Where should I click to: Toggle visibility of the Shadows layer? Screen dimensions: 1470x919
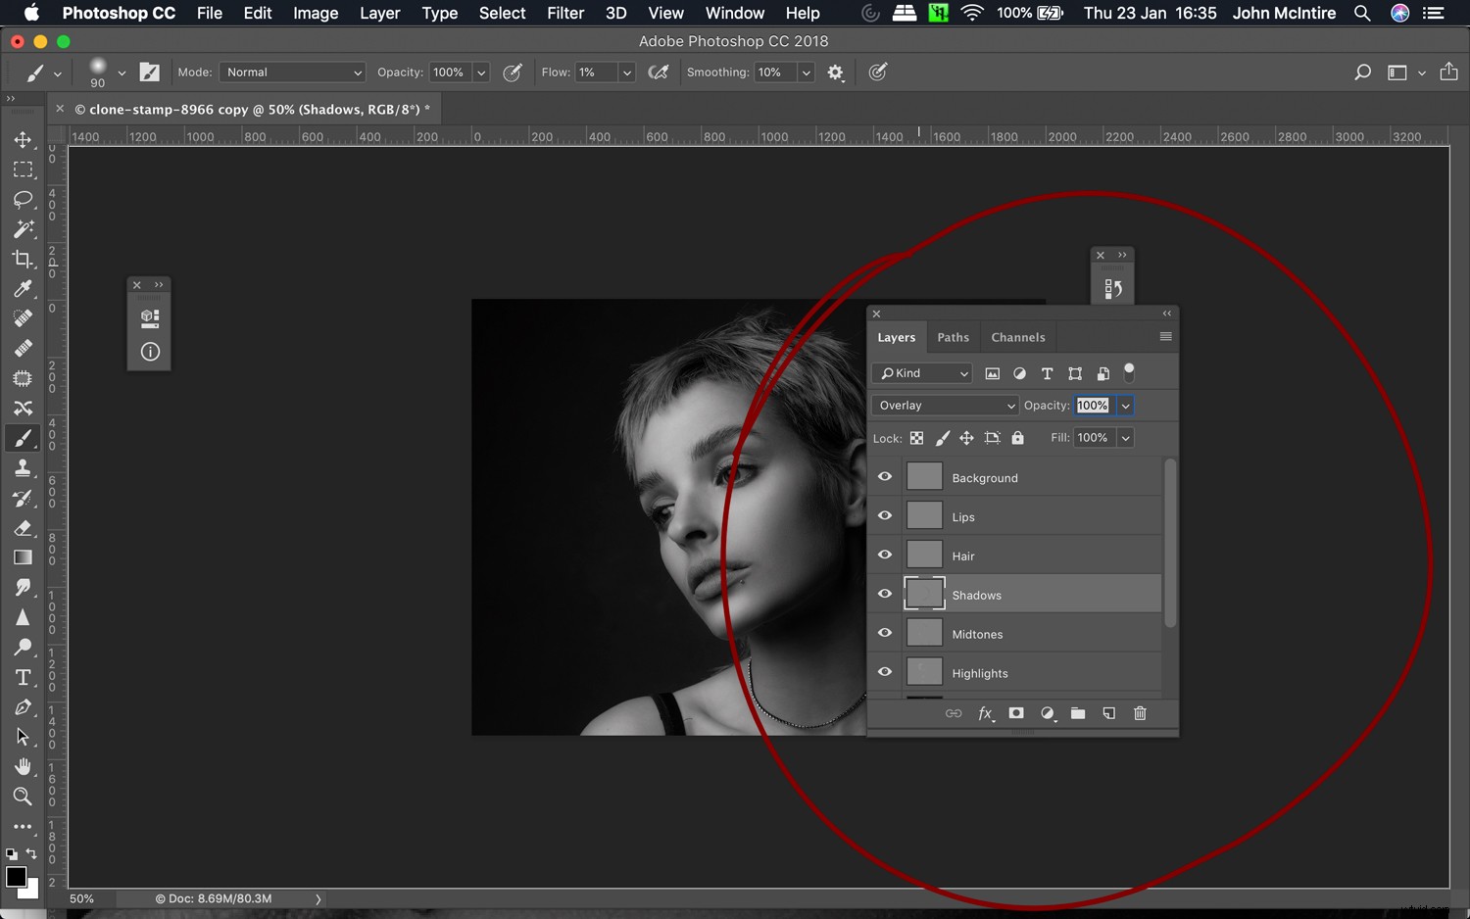(885, 594)
